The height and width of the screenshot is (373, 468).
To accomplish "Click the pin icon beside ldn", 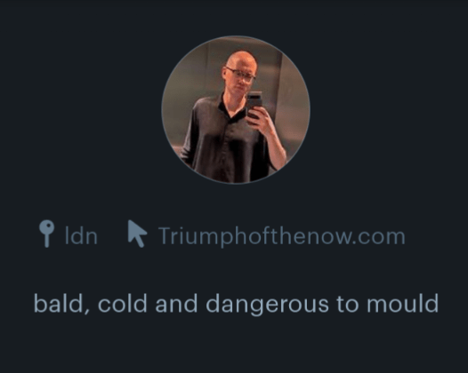I will click(x=47, y=234).
